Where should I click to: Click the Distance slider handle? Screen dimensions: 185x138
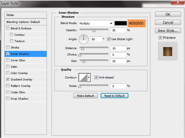tap(83, 49)
